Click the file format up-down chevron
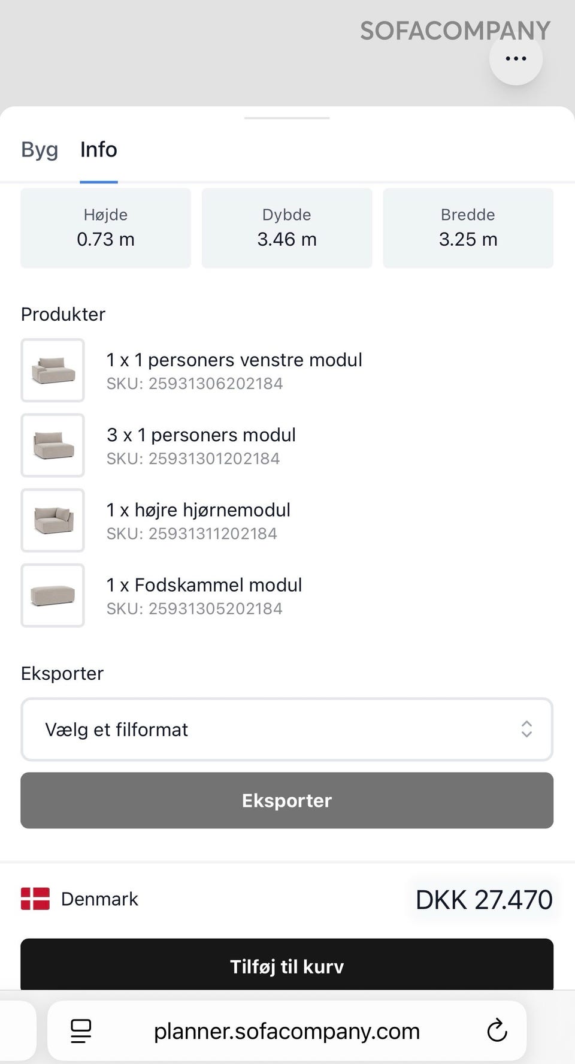 (x=526, y=729)
